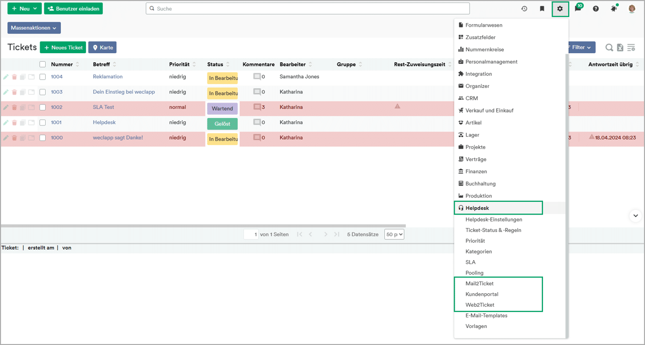The height and width of the screenshot is (345, 645).
Task: Expand the Filter dropdown
Action: pos(581,47)
